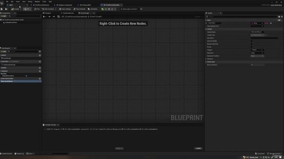This screenshot has height=159, width=284.
Task: Open Copy Signature From dropdown
Action: tap(257, 26)
